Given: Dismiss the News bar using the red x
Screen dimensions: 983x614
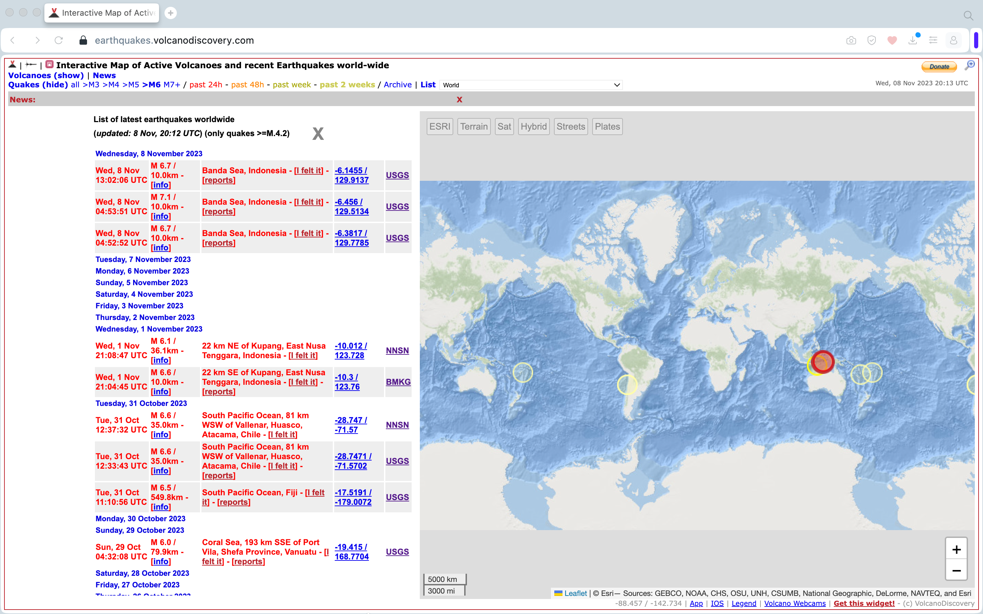Looking at the screenshot, I should tap(459, 100).
